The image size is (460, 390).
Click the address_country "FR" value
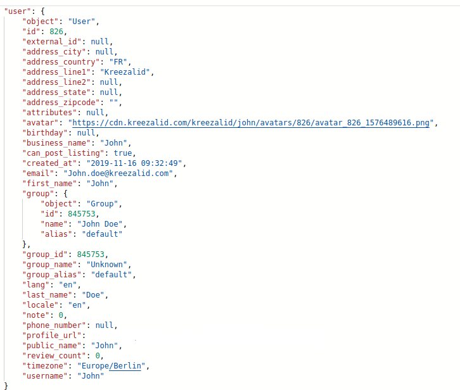pyautogui.click(x=118, y=62)
